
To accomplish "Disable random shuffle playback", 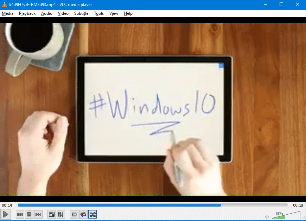I will tap(93, 214).
